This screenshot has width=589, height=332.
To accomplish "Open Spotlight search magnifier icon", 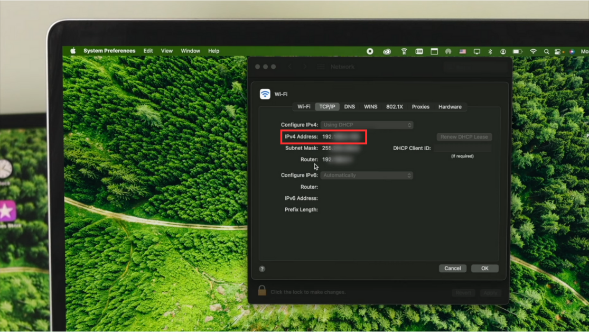I will pyautogui.click(x=547, y=51).
